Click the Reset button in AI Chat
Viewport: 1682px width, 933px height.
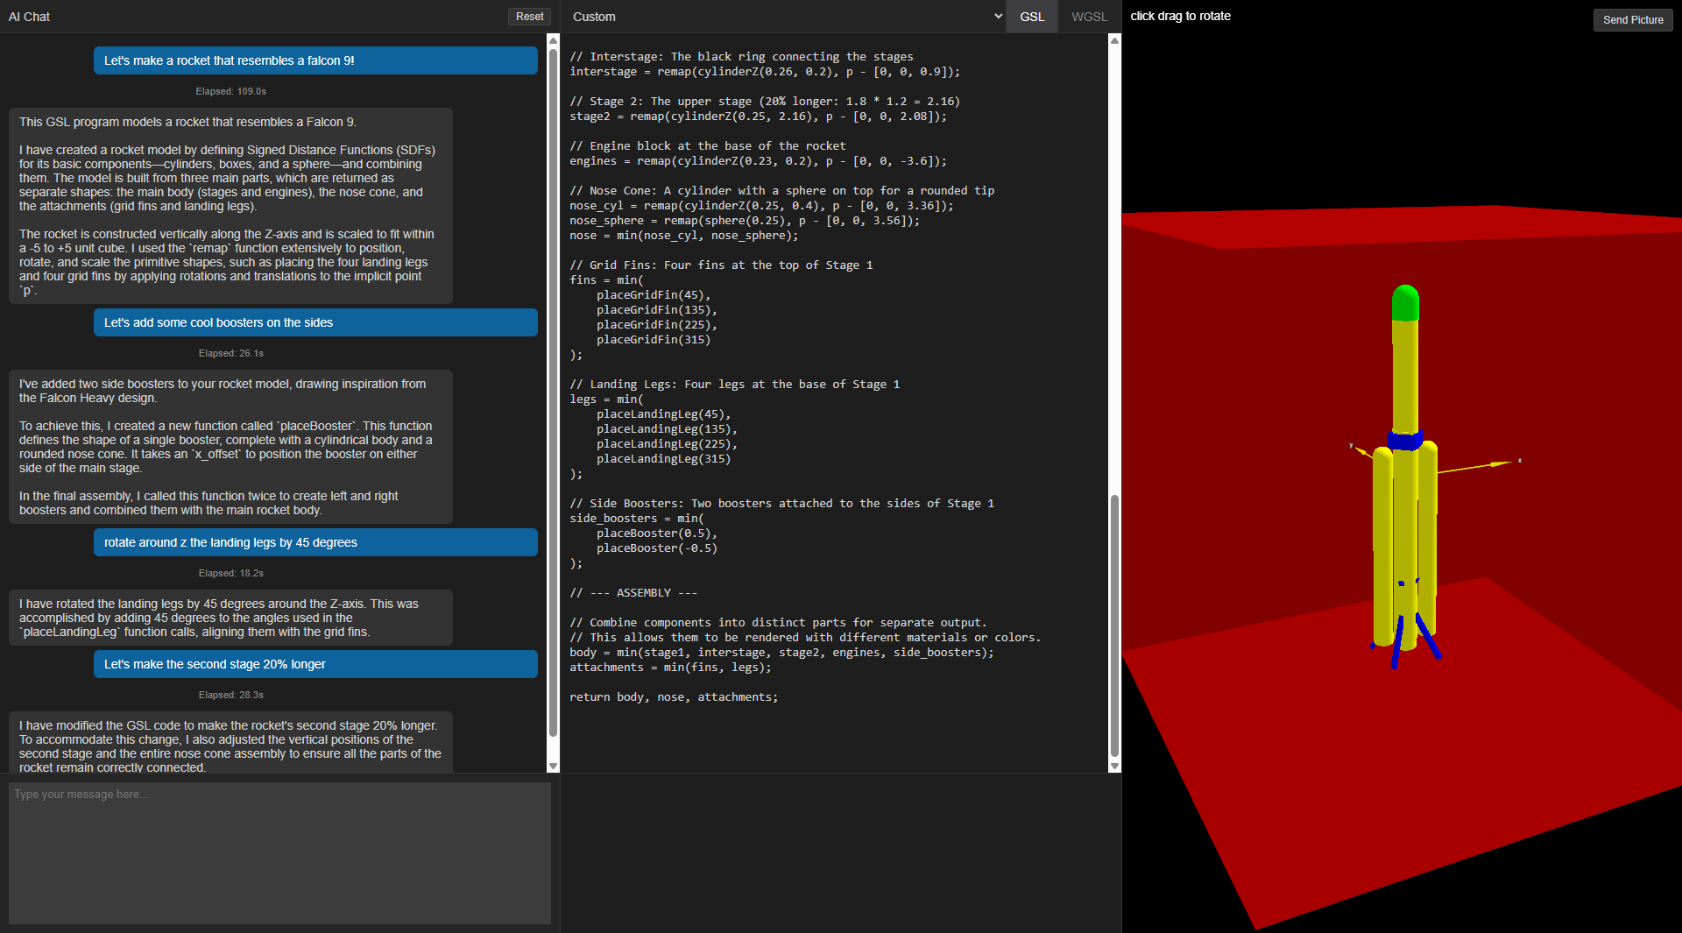click(x=529, y=17)
